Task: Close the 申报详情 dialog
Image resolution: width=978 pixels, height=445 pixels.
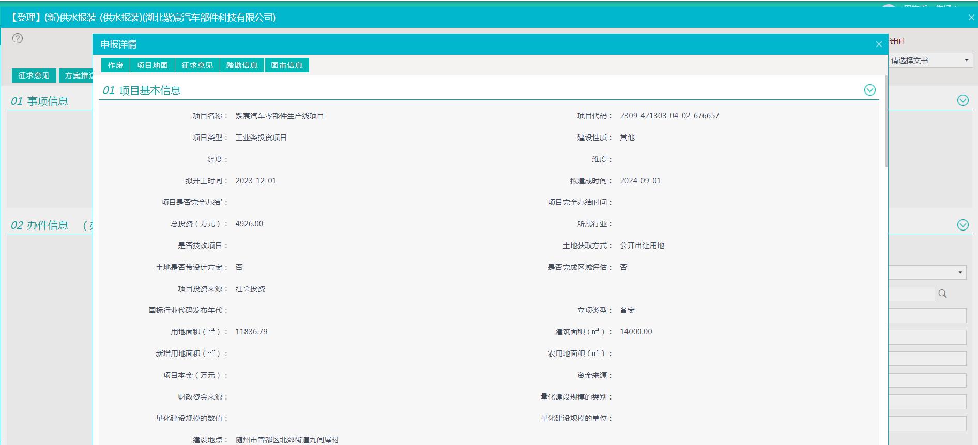Action: point(878,44)
